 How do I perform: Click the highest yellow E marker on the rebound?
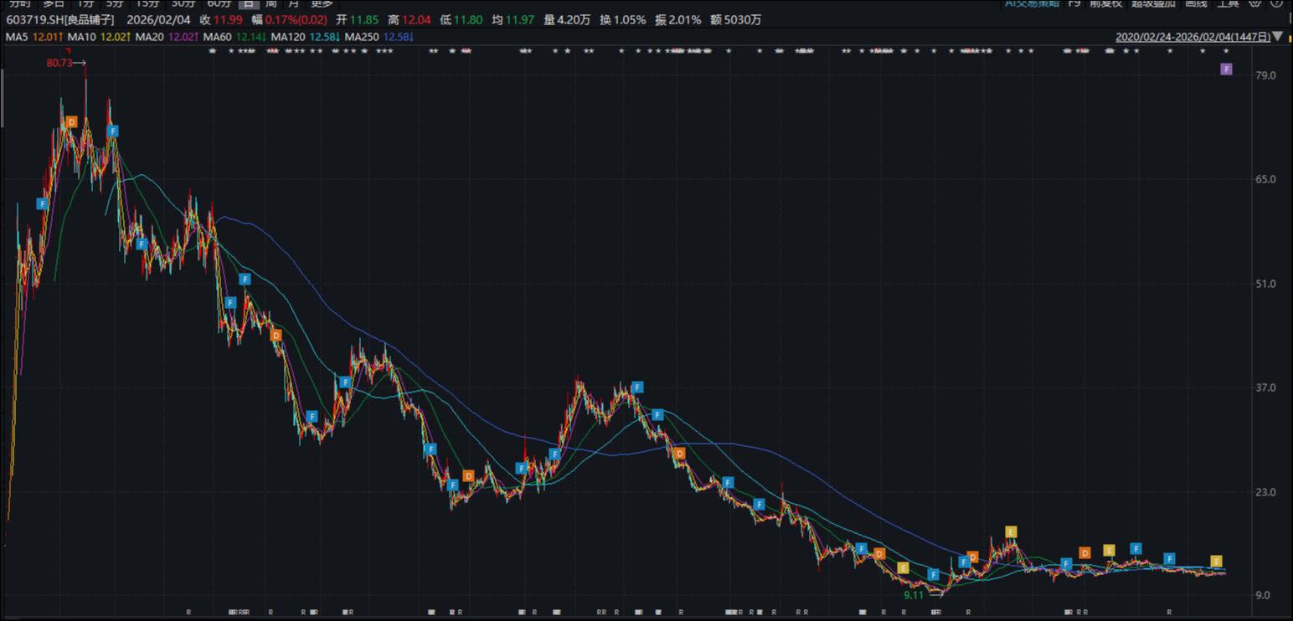(x=1011, y=531)
